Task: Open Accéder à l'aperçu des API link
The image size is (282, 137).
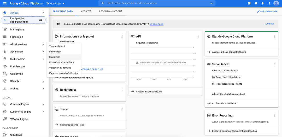Action: coord(149,92)
